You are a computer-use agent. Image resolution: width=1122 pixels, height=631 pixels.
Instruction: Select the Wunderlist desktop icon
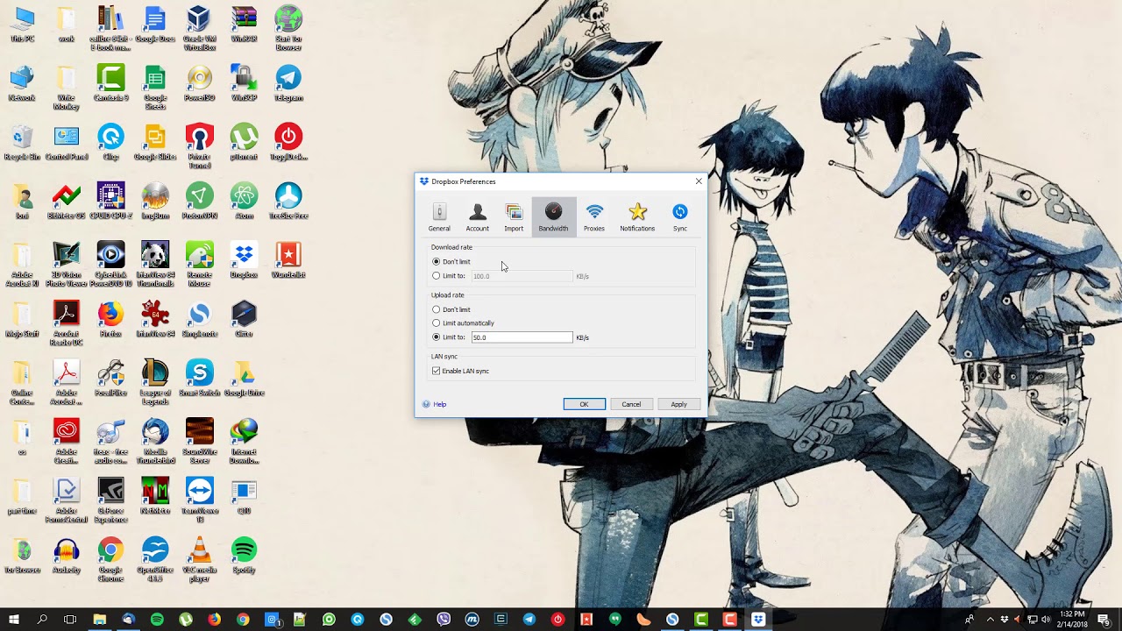pos(288,261)
